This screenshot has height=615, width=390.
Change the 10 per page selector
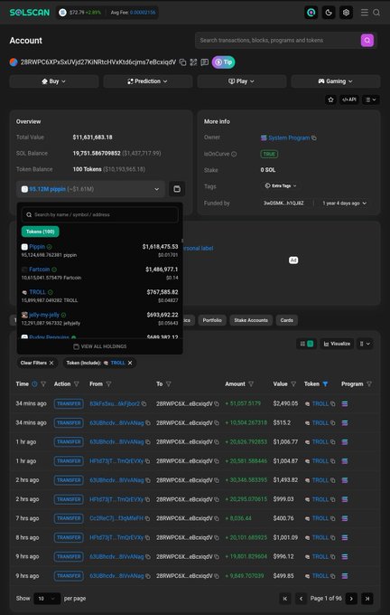(47, 599)
